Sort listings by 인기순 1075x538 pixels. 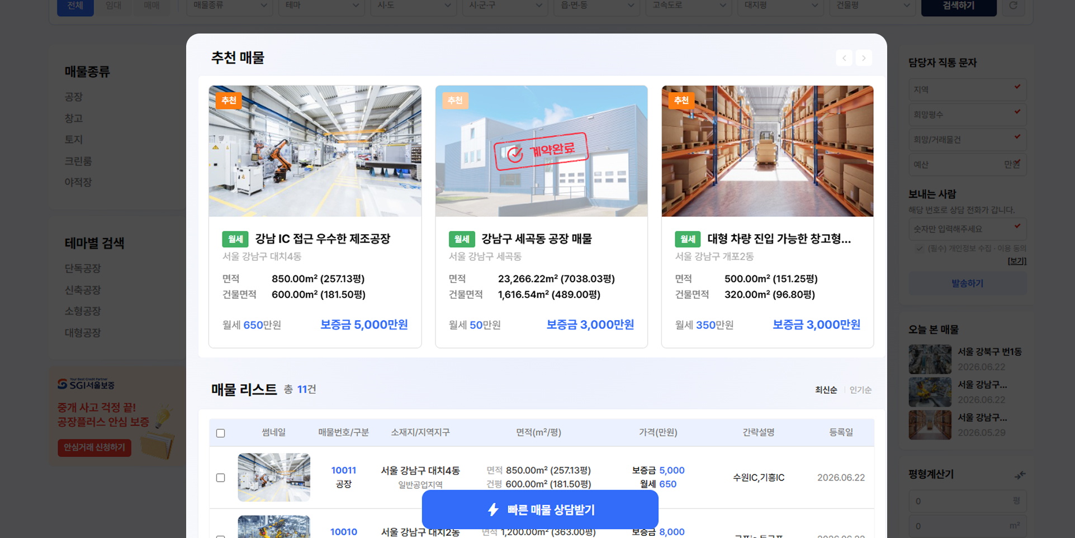tap(860, 390)
